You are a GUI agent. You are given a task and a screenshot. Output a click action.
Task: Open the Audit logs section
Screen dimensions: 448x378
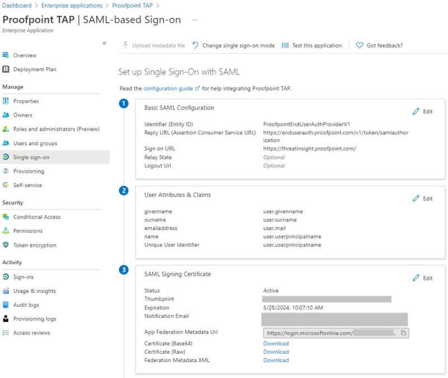(x=27, y=304)
